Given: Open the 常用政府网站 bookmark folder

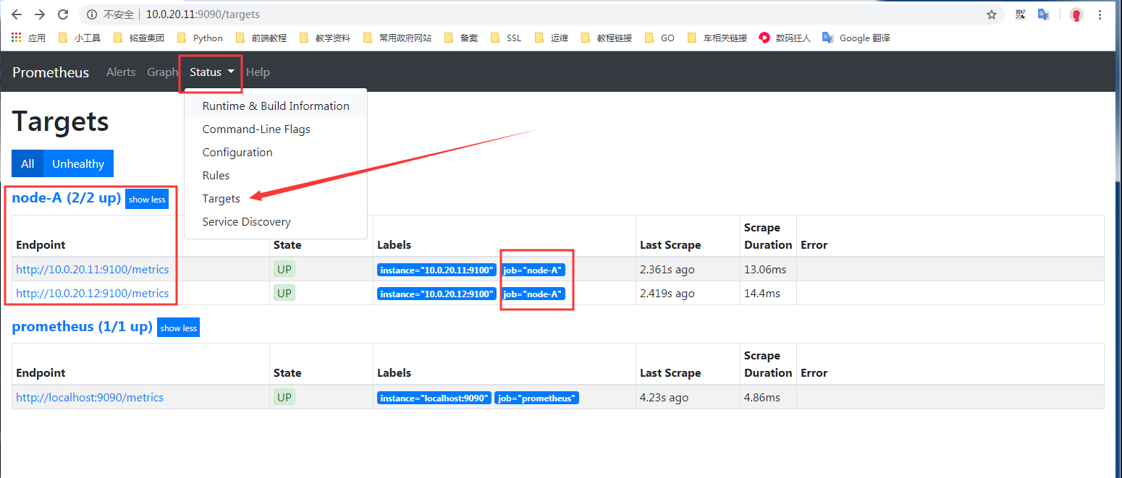Looking at the screenshot, I should (397, 38).
